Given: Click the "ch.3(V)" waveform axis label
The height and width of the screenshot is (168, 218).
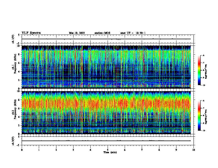Looking at the screenshot, I should (x=13, y=141).
